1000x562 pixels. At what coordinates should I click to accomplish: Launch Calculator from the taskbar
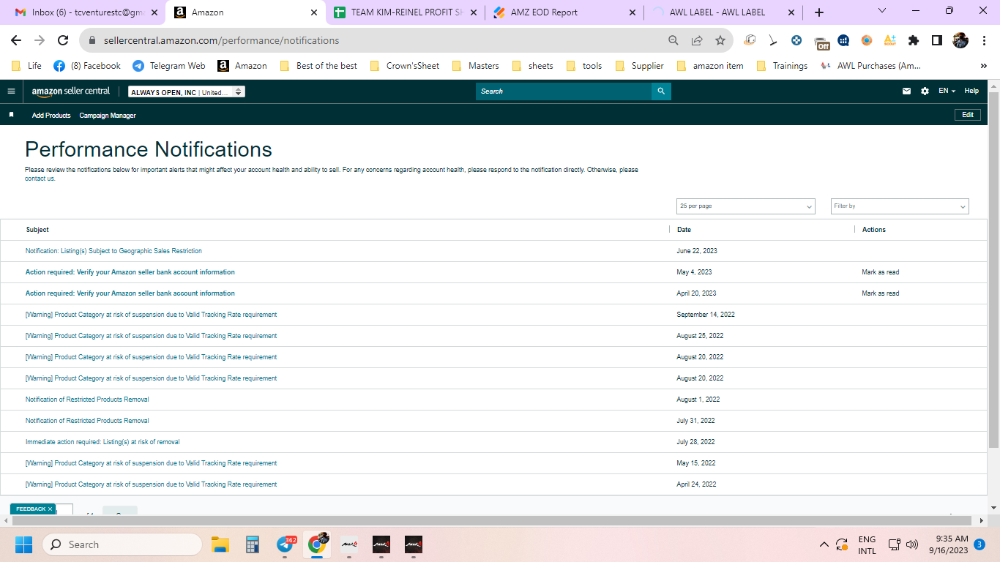[x=253, y=544]
